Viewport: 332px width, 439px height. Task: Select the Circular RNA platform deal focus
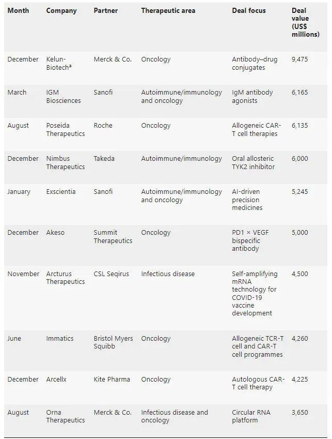pos(251,416)
